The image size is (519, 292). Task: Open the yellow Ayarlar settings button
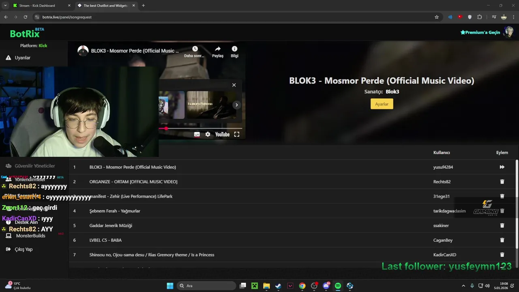point(382,104)
